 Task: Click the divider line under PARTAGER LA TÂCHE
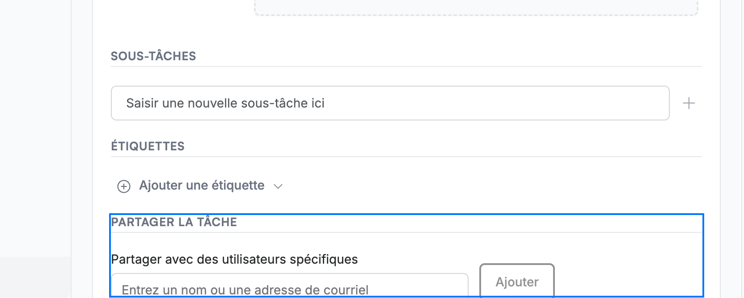tap(406, 232)
